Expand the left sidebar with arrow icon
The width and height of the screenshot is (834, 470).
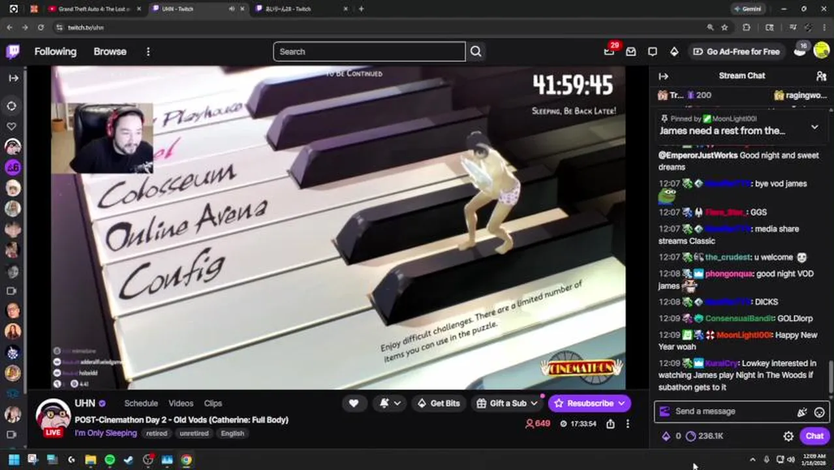[13, 78]
